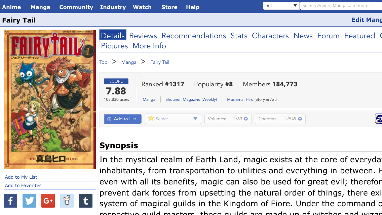The image size is (382, 215).
Task: Click Add to Favorites link
Action: (x=23, y=185)
